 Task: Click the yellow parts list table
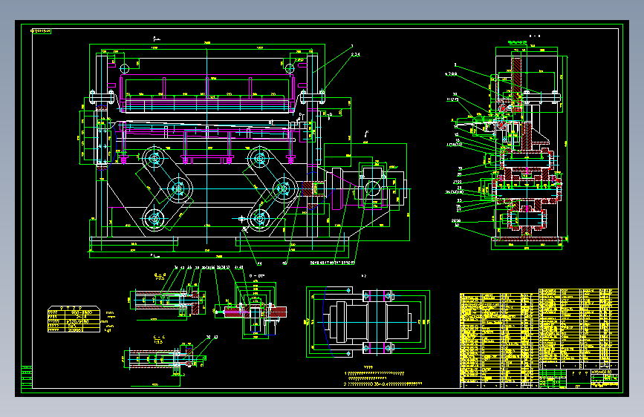click(539, 338)
